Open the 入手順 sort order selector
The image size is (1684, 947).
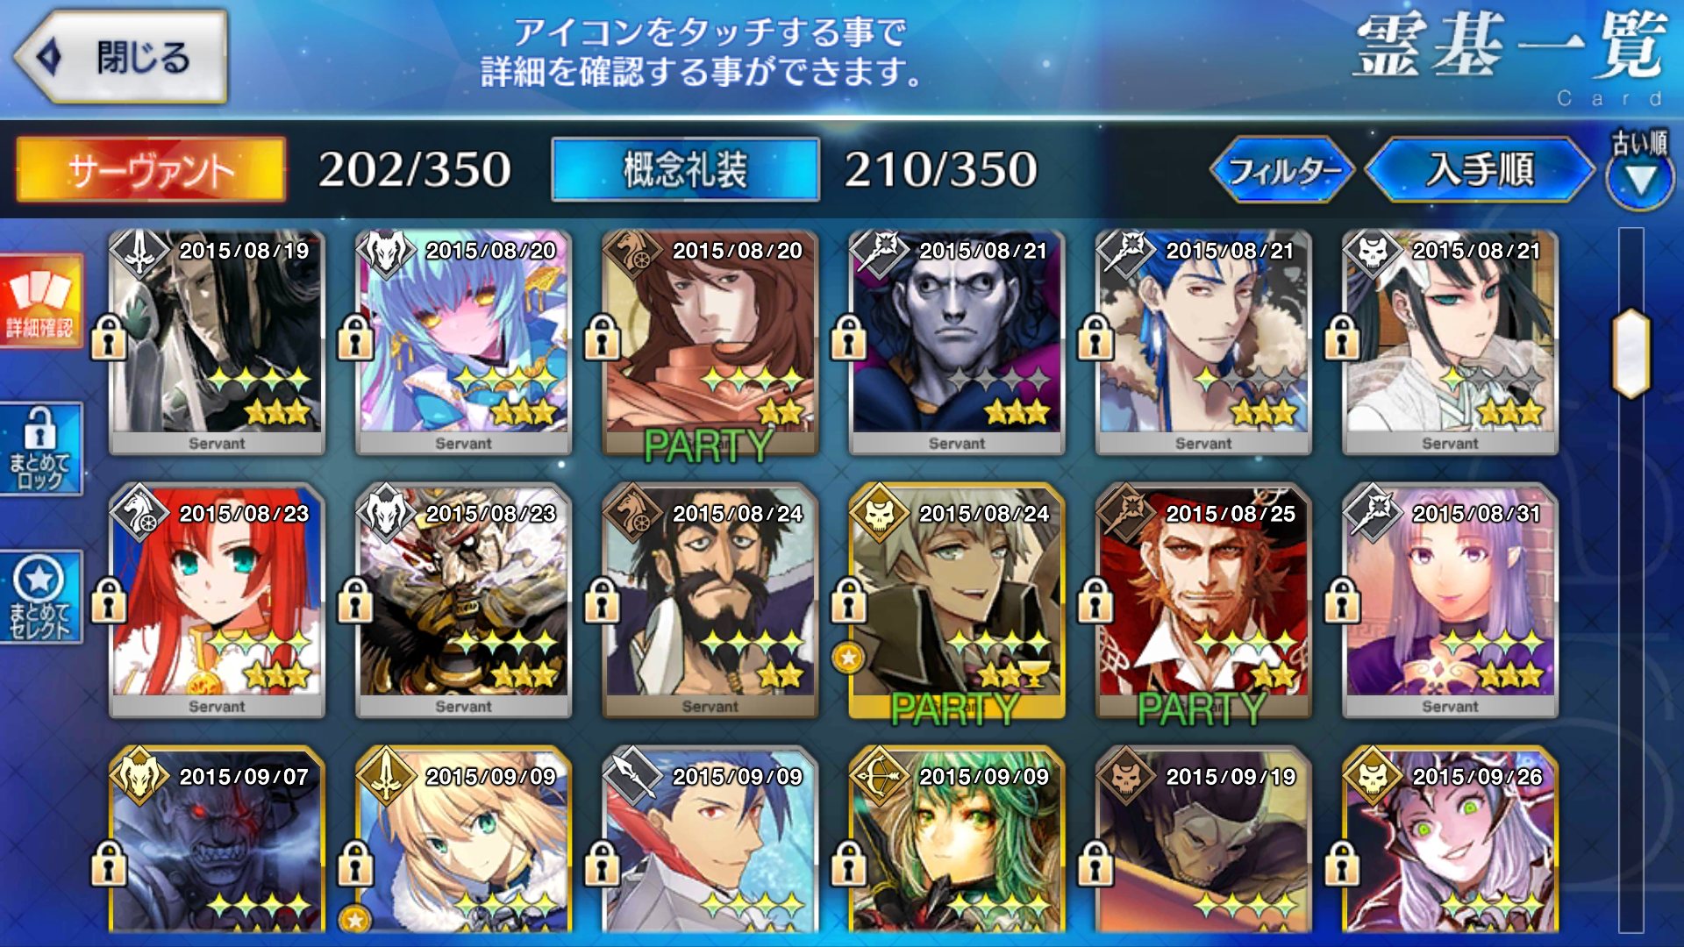1480,170
